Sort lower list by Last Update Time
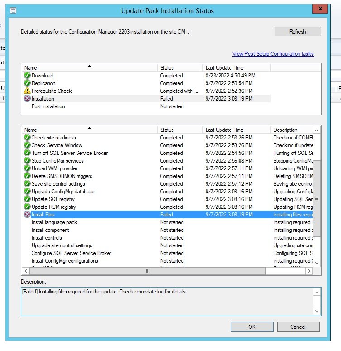The height and width of the screenshot is (351, 341). pos(237,130)
